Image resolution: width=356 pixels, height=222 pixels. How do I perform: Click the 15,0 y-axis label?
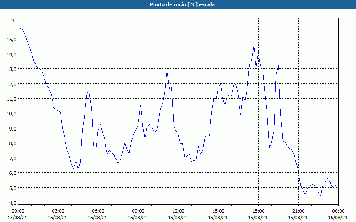click(12, 40)
